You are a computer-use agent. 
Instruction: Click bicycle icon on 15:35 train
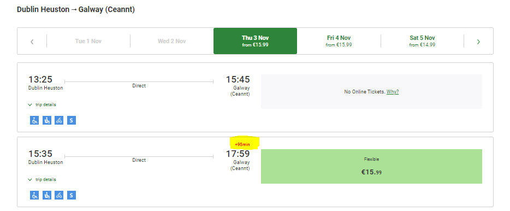(x=59, y=195)
